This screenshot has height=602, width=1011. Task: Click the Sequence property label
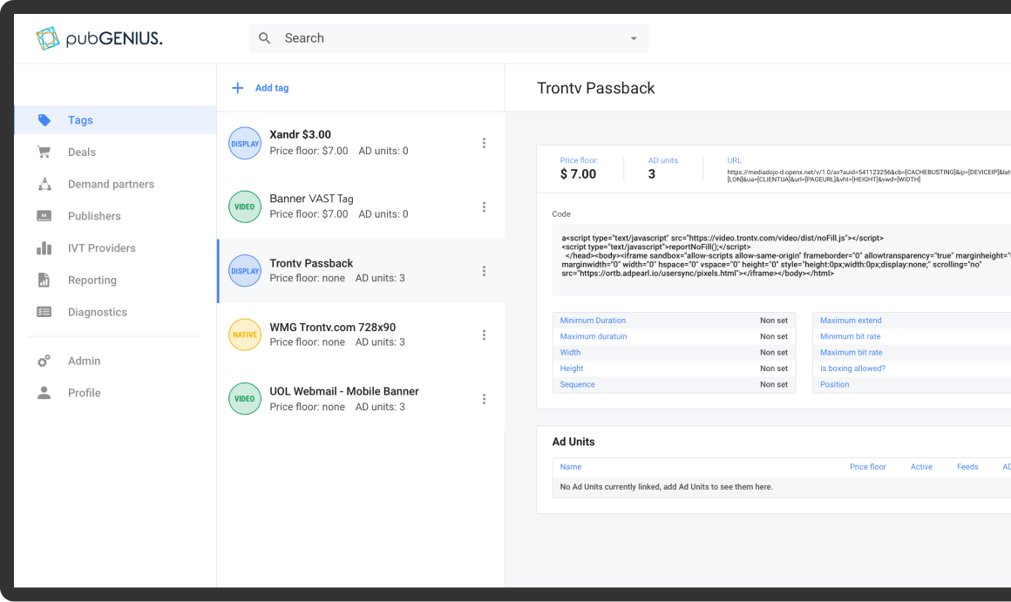pyautogui.click(x=577, y=385)
